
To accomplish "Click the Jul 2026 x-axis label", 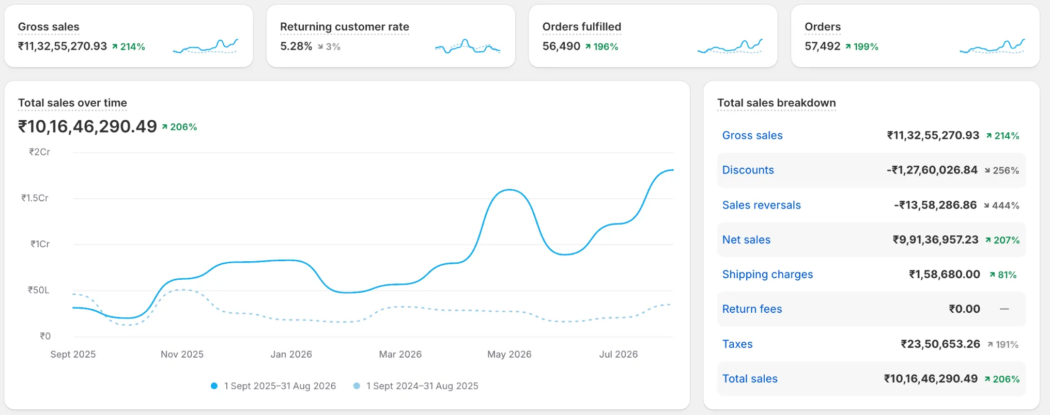I will click(x=618, y=355).
